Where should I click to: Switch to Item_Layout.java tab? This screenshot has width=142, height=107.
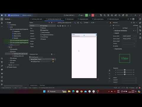pyautogui.click(x=98, y=19)
